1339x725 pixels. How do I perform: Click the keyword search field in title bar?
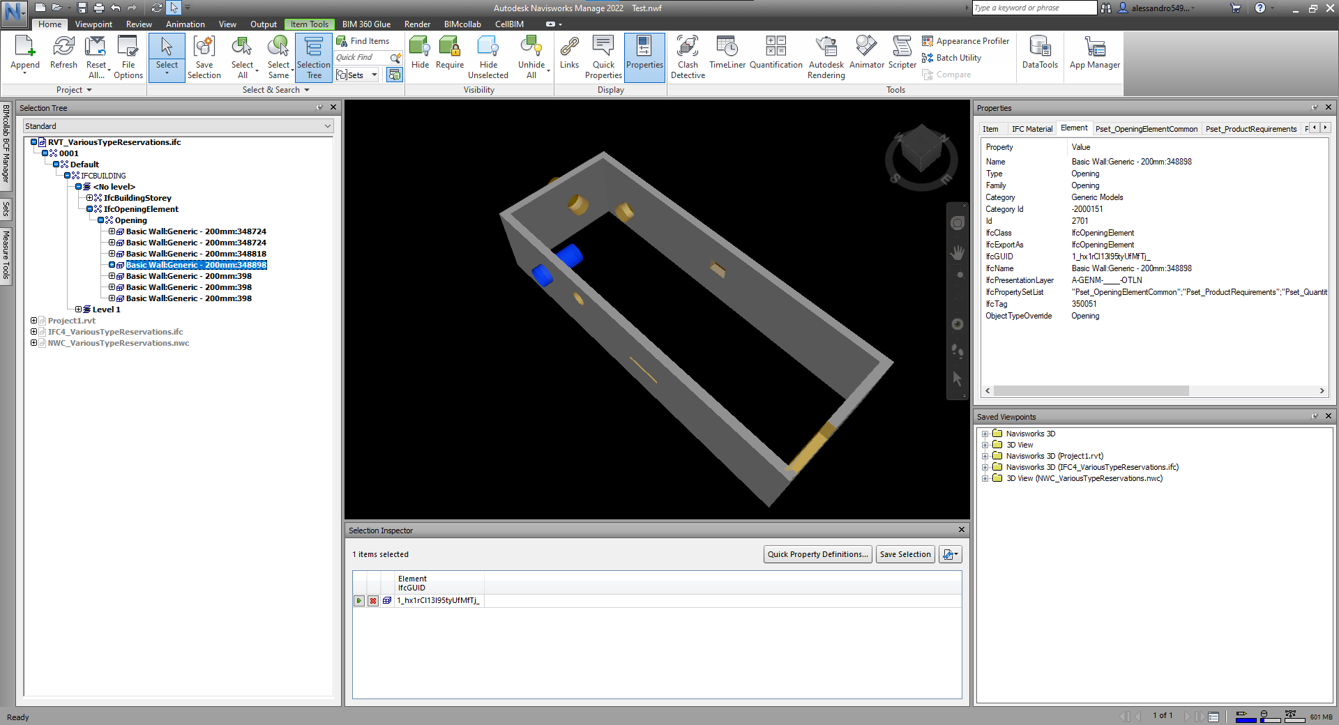[x=1035, y=8]
